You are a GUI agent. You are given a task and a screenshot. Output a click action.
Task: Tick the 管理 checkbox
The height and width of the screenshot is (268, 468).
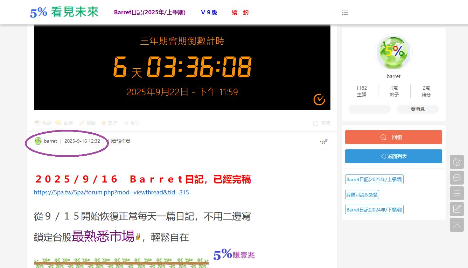coord(315,123)
